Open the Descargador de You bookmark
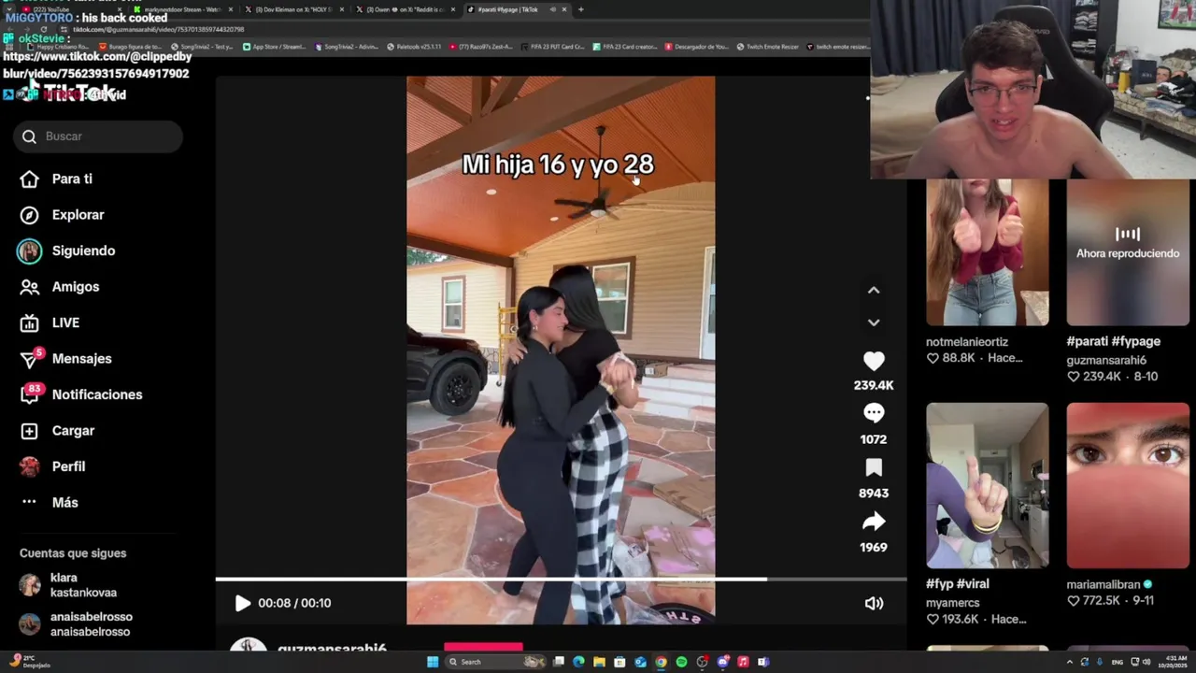The height and width of the screenshot is (673, 1196). click(x=697, y=46)
